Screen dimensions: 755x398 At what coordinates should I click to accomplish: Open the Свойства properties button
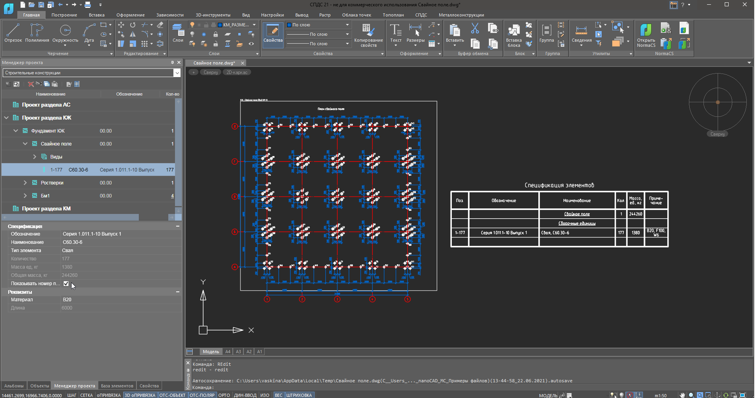tap(273, 35)
